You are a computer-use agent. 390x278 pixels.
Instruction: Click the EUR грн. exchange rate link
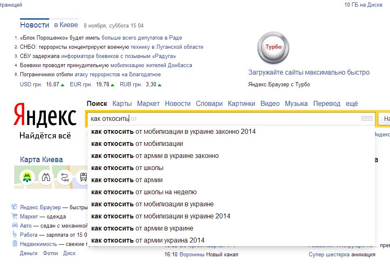(x=81, y=85)
